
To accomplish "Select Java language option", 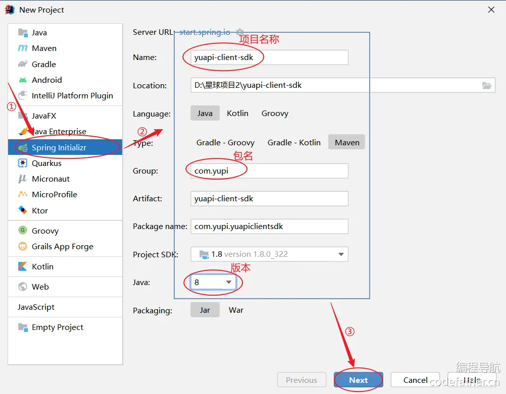I will coord(205,113).
